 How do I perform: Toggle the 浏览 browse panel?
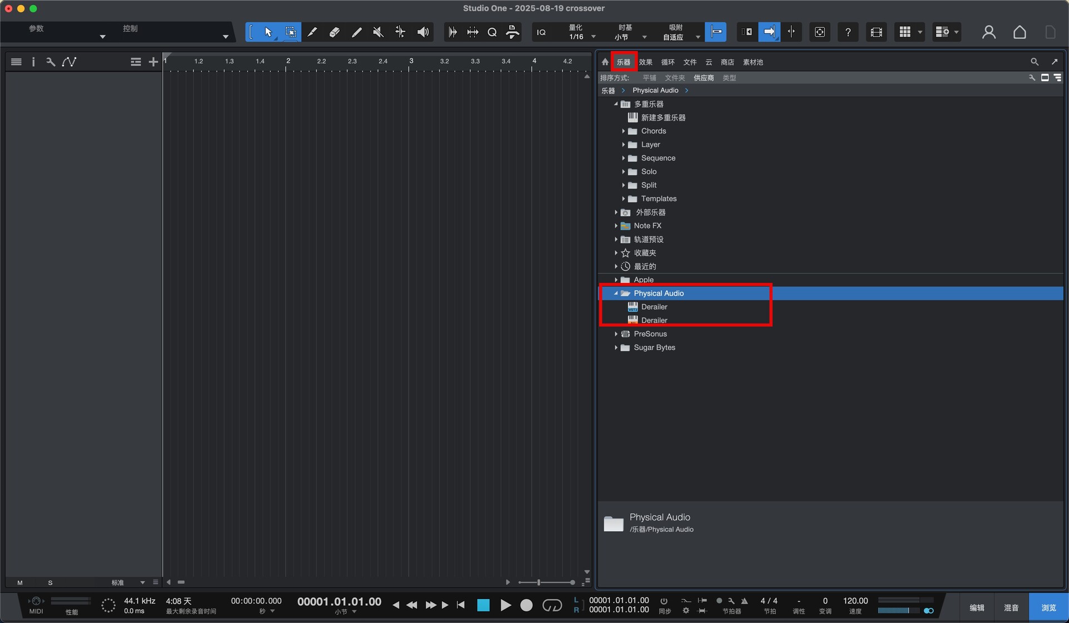coord(1048,607)
